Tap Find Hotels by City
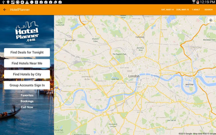Image resolution: width=216 pixels, height=135 pixels. tap(27, 74)
